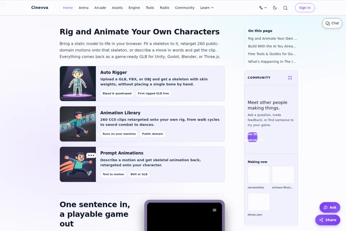The image size is (346, 231).
Task: Click the Sign In button
Action: [305, 8]
